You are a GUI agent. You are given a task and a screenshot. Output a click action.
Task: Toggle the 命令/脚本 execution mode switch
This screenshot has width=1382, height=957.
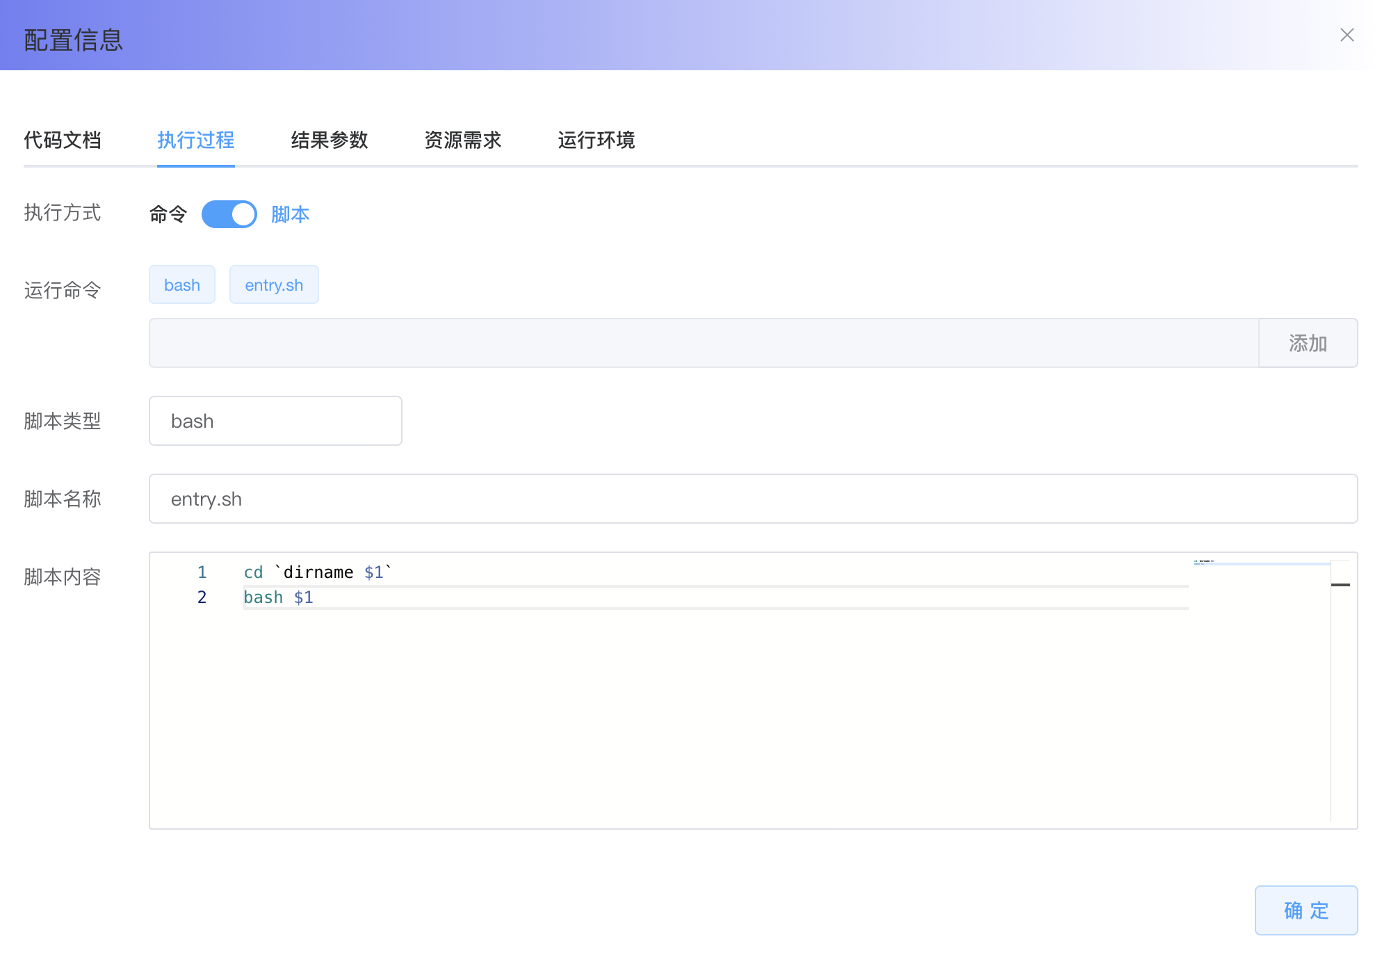229,214
